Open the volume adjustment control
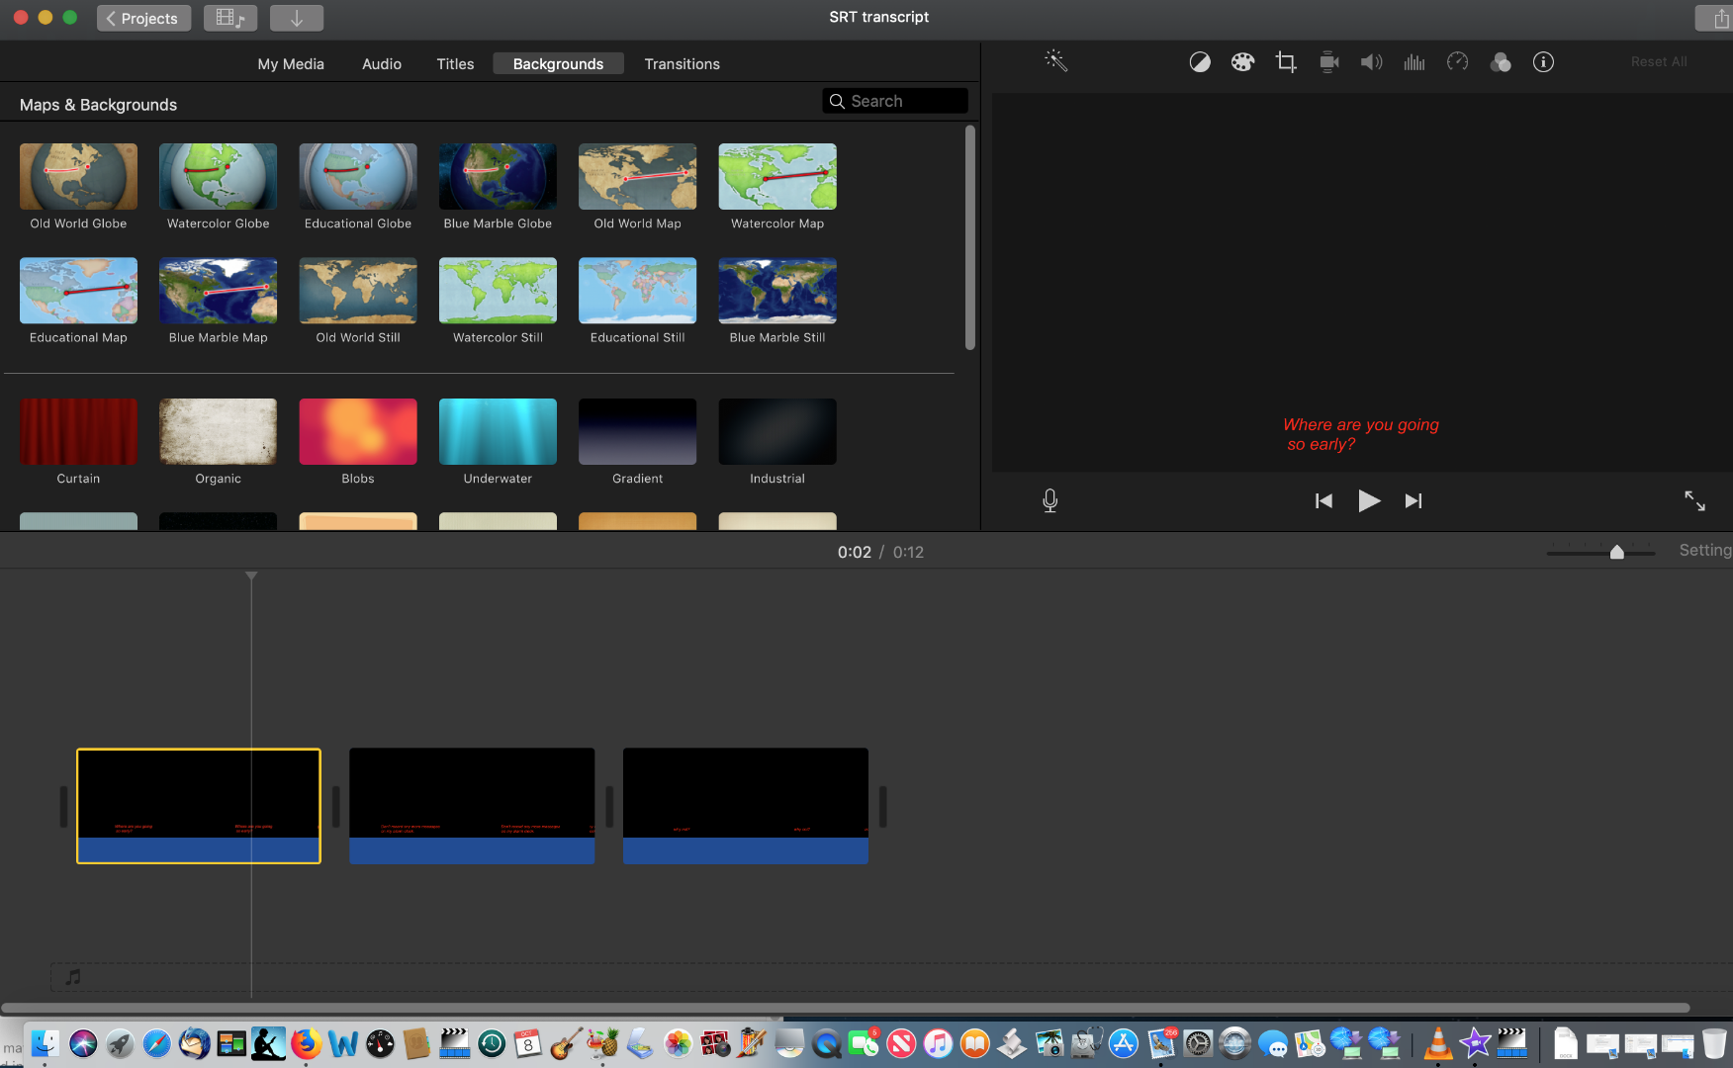This screenshot has height=1068, width=1733. (1371, 62)
